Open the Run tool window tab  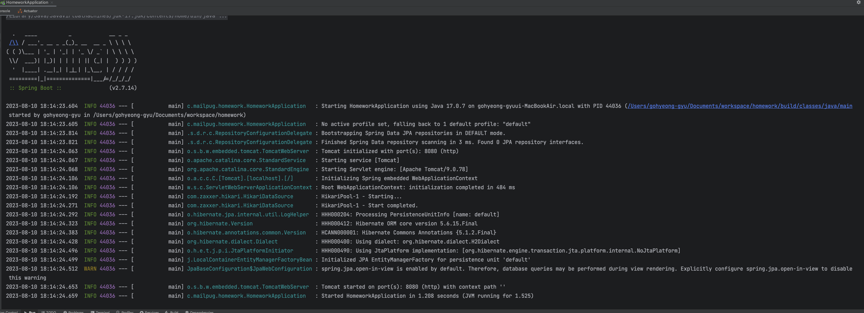[x=29, y=312]
